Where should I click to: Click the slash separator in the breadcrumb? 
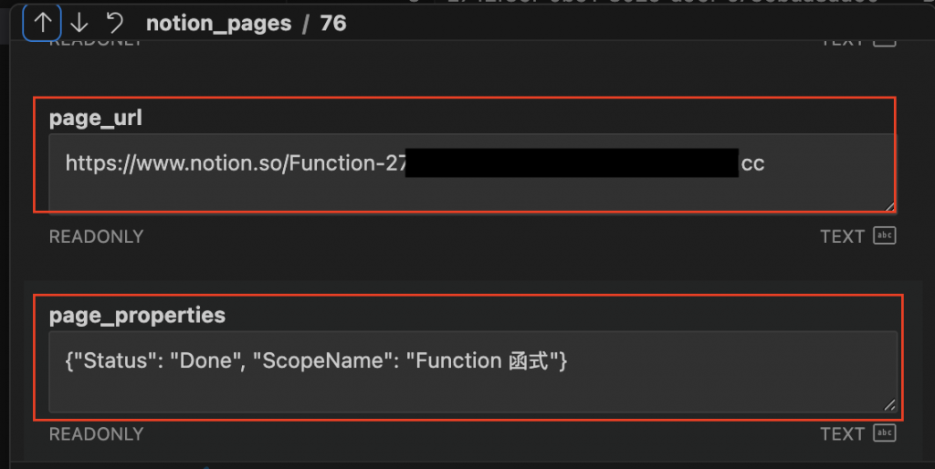(306, 23)
